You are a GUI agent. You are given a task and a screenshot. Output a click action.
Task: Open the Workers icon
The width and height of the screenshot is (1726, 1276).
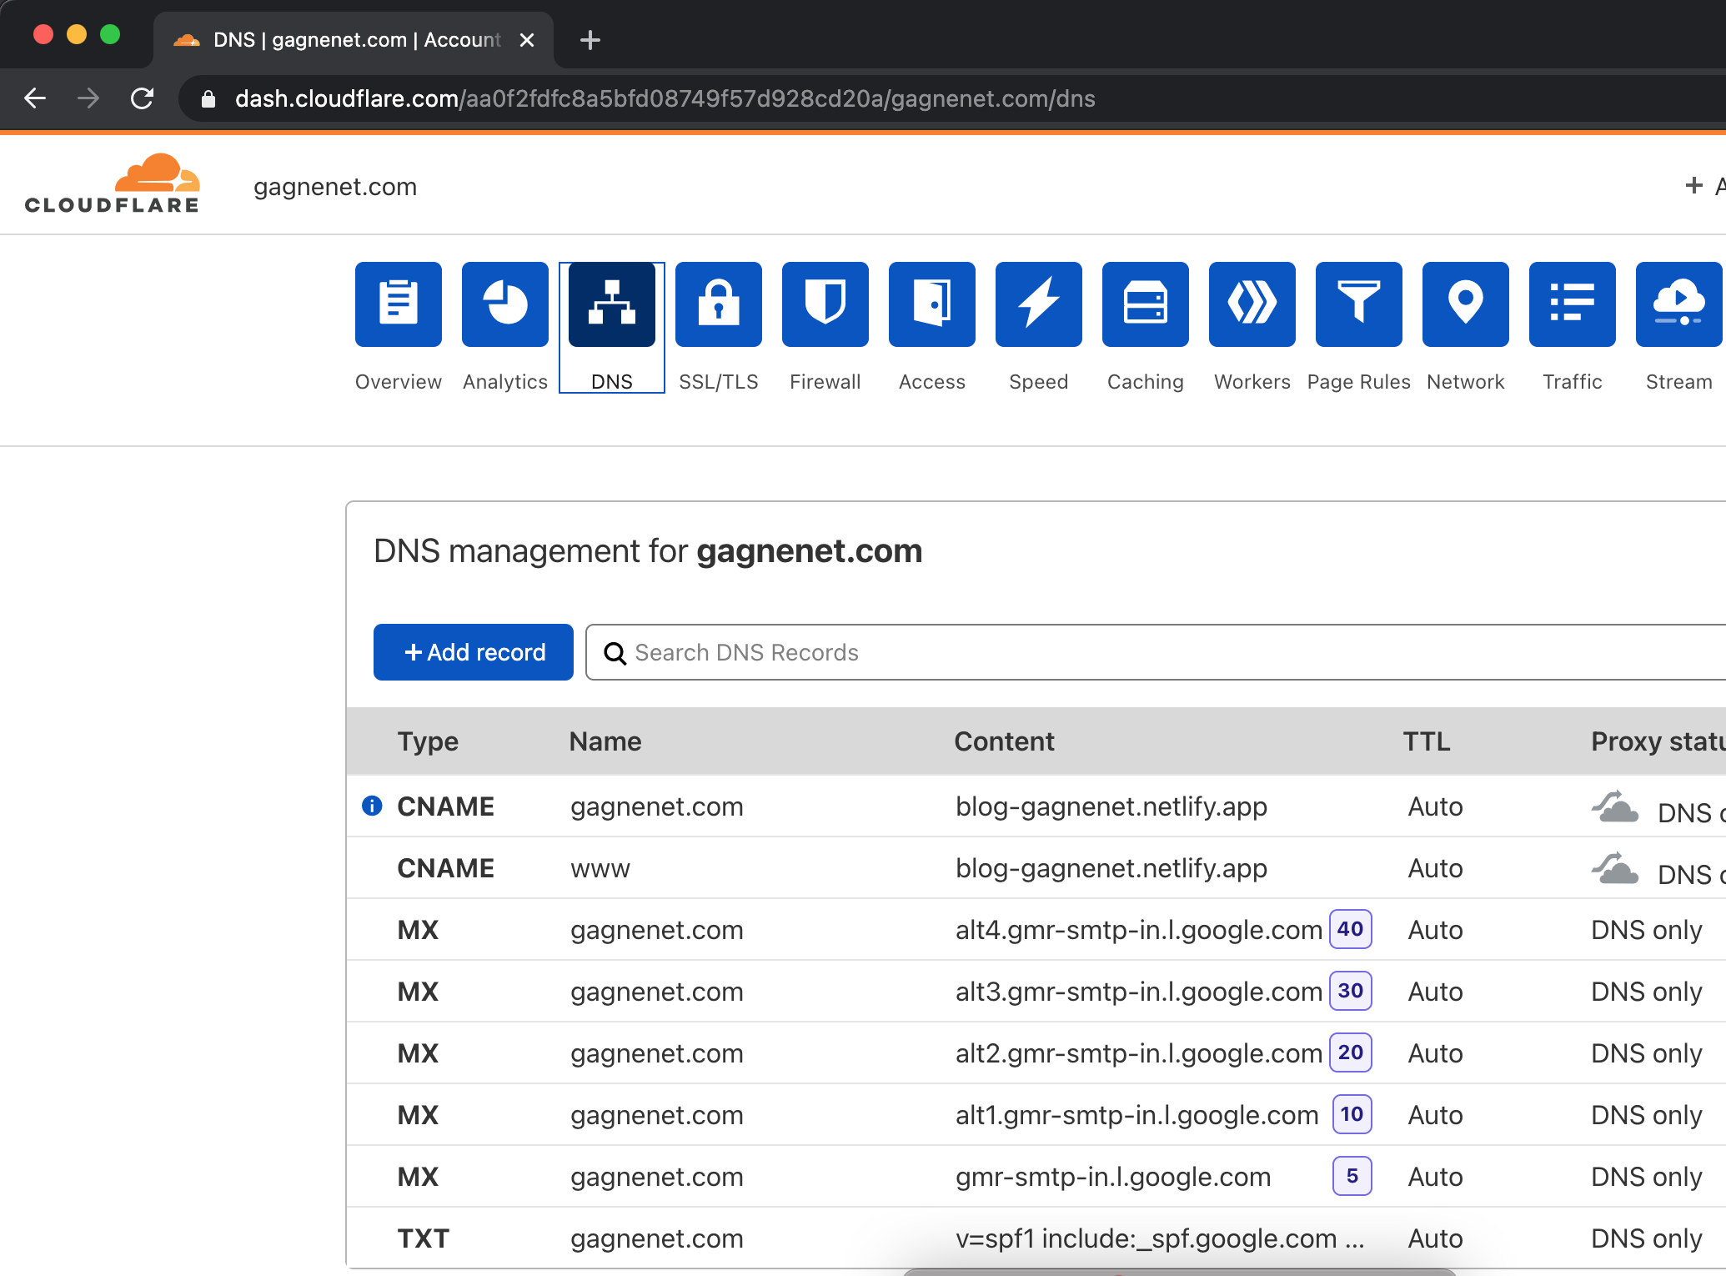coord(1252,304)
